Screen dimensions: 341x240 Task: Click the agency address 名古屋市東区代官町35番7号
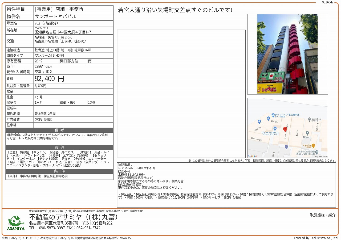[x=54, y=223]
